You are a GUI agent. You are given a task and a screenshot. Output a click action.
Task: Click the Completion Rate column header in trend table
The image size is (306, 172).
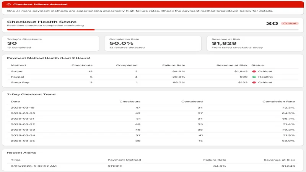pos(278,101)
